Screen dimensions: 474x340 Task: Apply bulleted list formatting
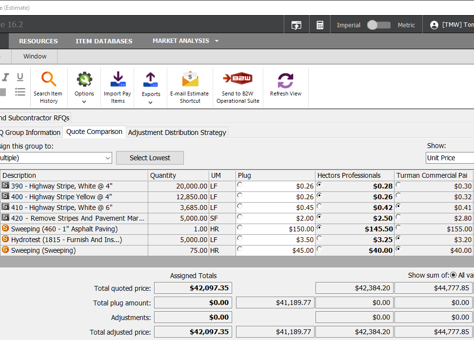coord(20,92)
